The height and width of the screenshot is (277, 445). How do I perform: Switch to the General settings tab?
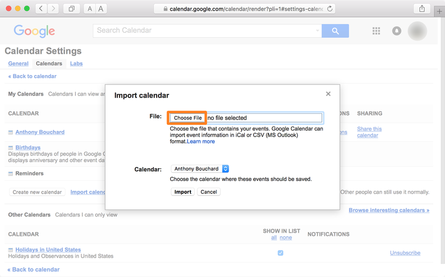18,63
